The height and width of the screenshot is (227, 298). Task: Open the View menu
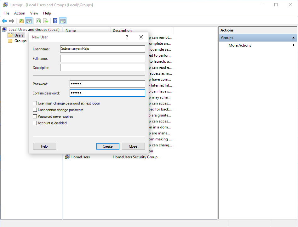point(34,13)
